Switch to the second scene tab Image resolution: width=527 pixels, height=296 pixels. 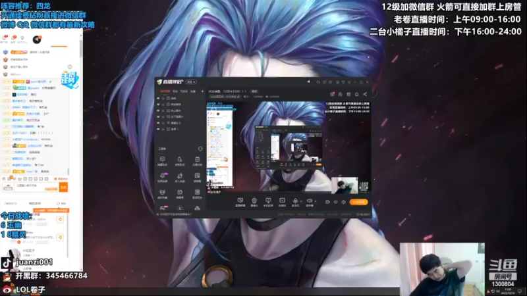(175, 91)
